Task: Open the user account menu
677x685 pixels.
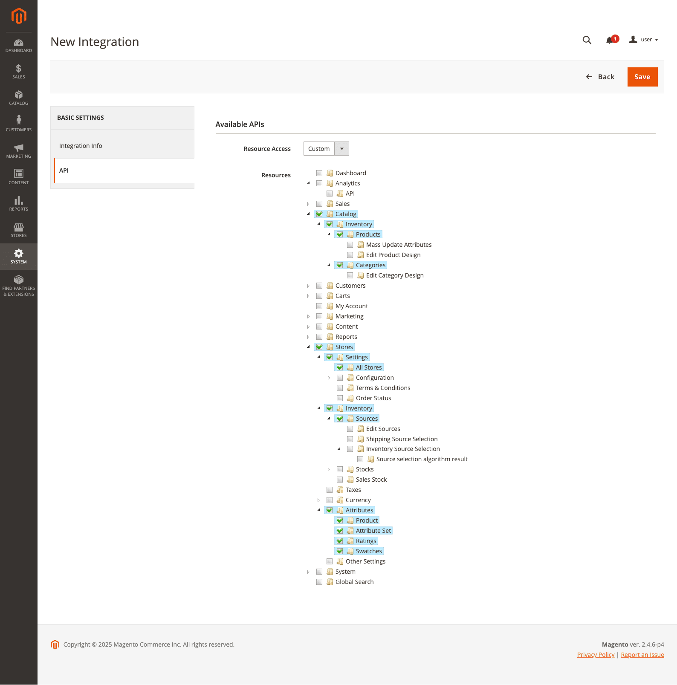Action: coord(644,40)
